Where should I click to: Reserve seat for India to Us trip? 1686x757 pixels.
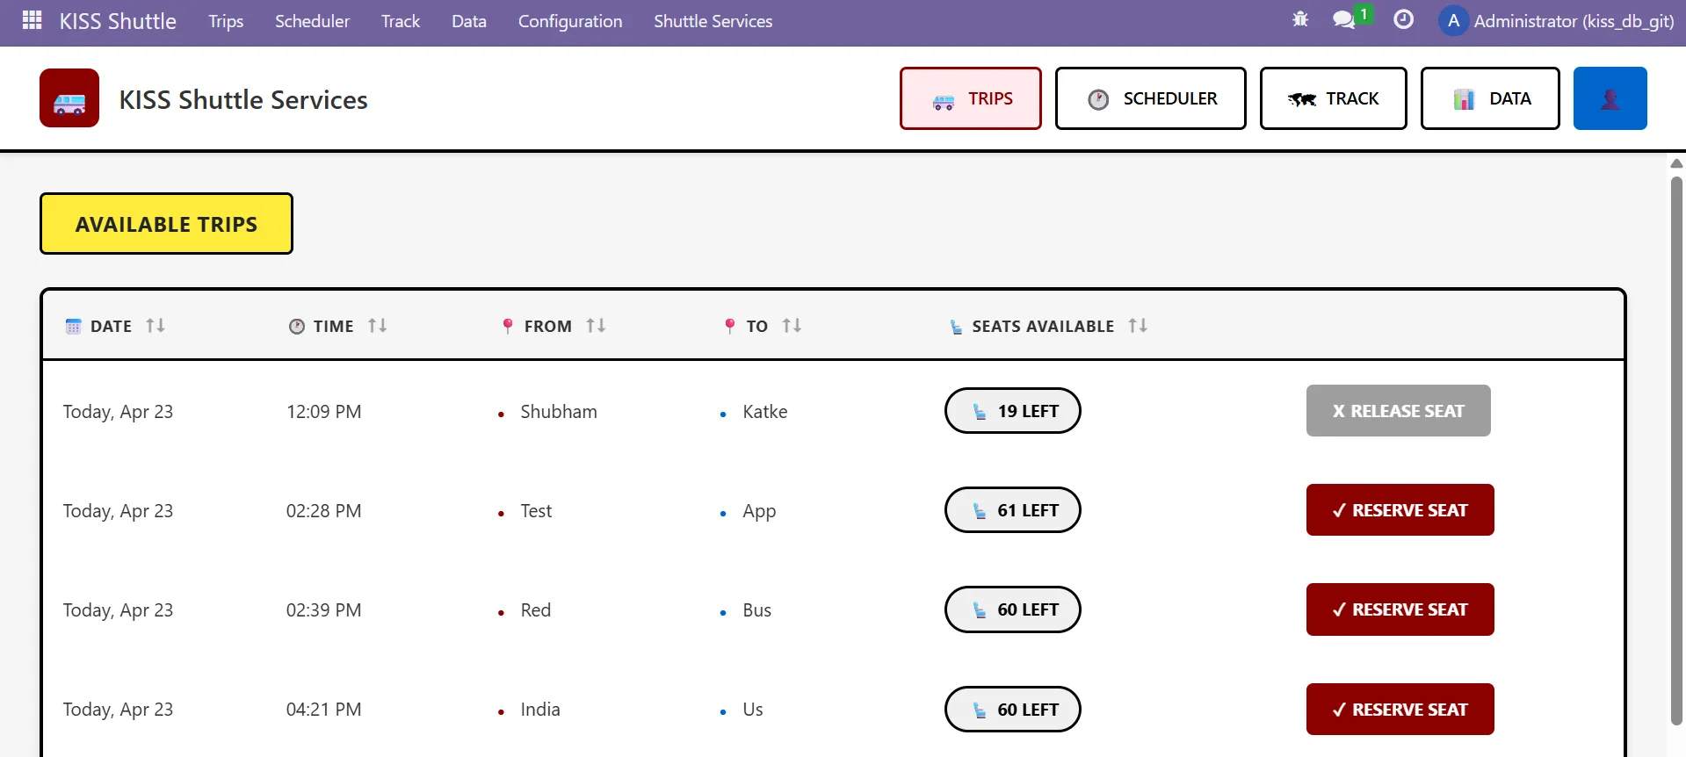click(x=1400, y=710)
